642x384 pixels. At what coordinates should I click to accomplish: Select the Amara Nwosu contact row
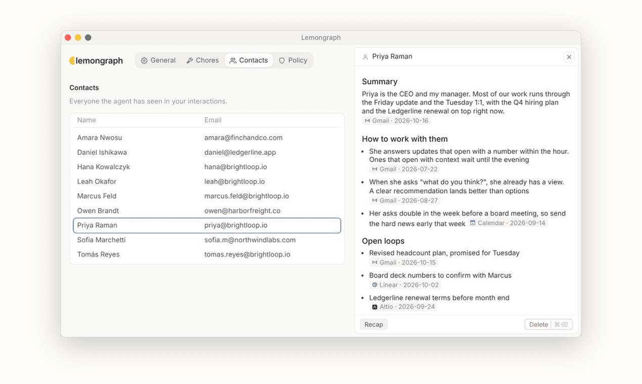pyautogui.click(x=207, y=138)
